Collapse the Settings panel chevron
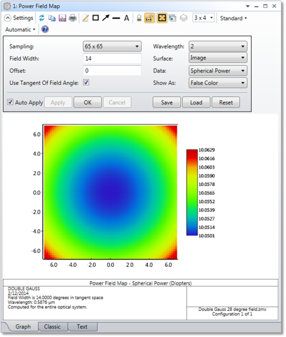The image size is (286, 337). (x=7, y=18)
